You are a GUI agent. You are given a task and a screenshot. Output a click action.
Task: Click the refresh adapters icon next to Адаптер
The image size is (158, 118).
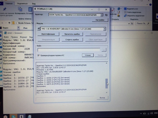tap(106, 15)
